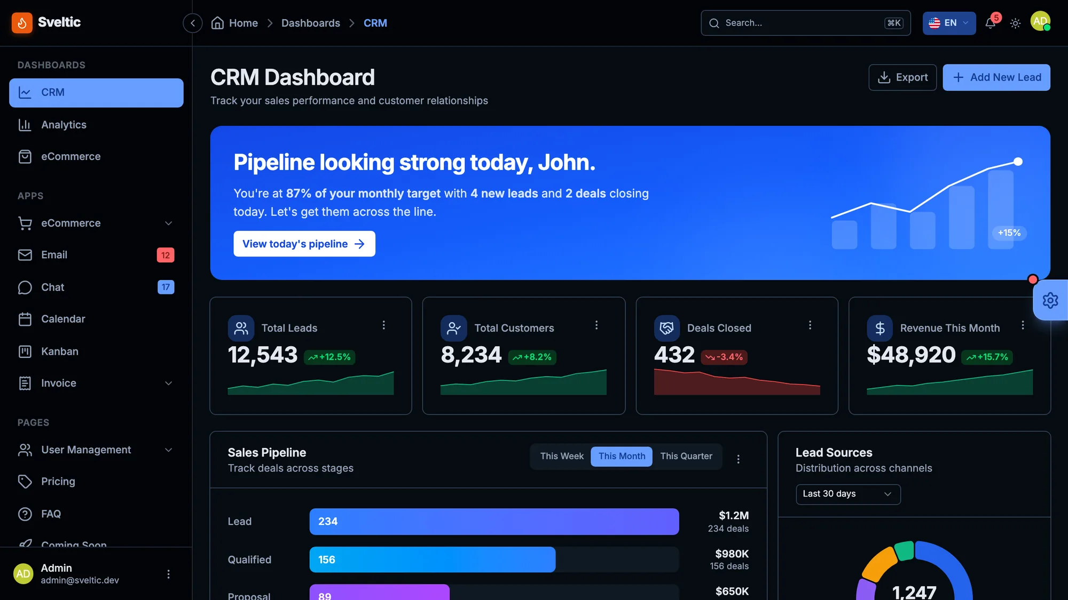The image size is (1068, 600).
Task: Open the FAQ page from sidebar
Action: (96, 514)
